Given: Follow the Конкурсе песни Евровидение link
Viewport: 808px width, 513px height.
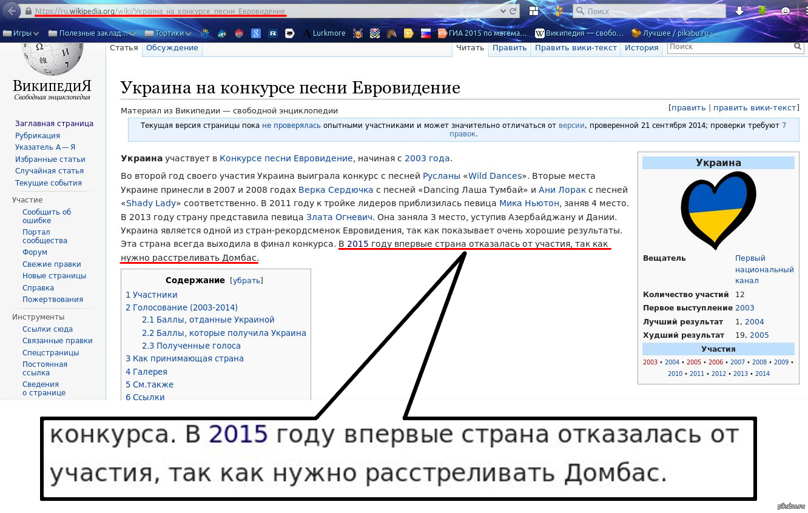Looking at the screenshot, I should point(286,158).
